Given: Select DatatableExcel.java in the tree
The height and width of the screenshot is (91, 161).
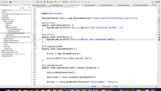Looking at the screenshot, I should tap(16, 29).
